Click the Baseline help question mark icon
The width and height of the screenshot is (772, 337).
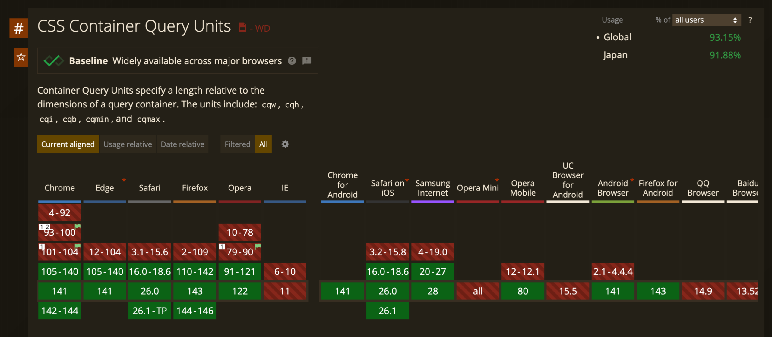292,61
